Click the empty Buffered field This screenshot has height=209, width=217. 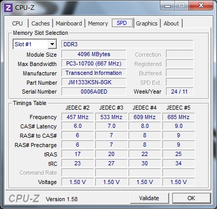click(x=180, y=73)
